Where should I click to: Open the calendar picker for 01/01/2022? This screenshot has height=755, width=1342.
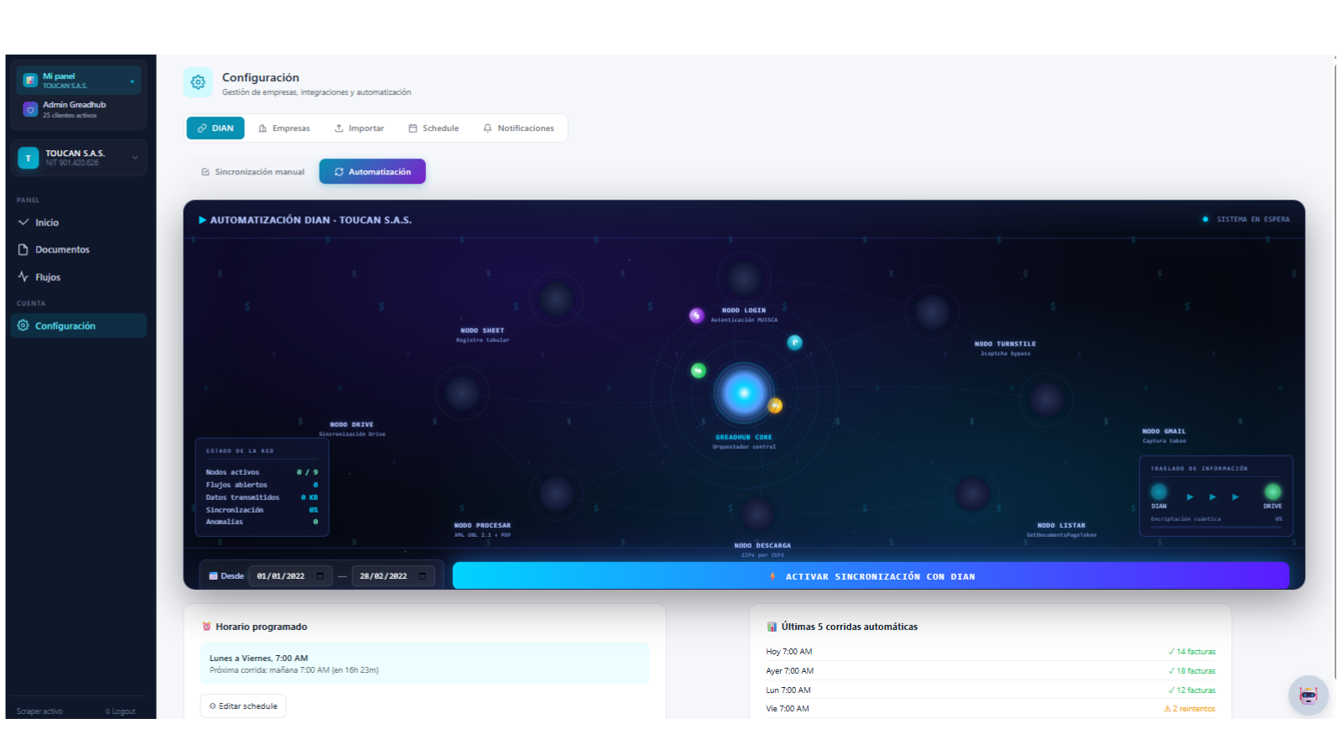(320, 575)
